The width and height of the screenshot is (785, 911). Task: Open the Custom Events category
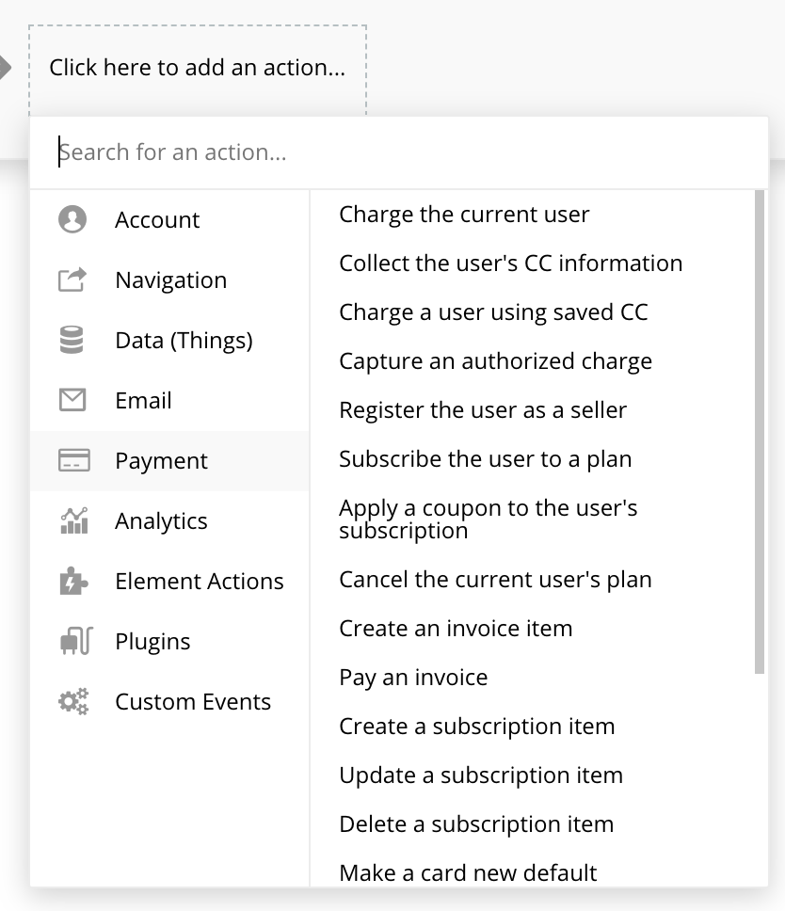click(169, 701)
